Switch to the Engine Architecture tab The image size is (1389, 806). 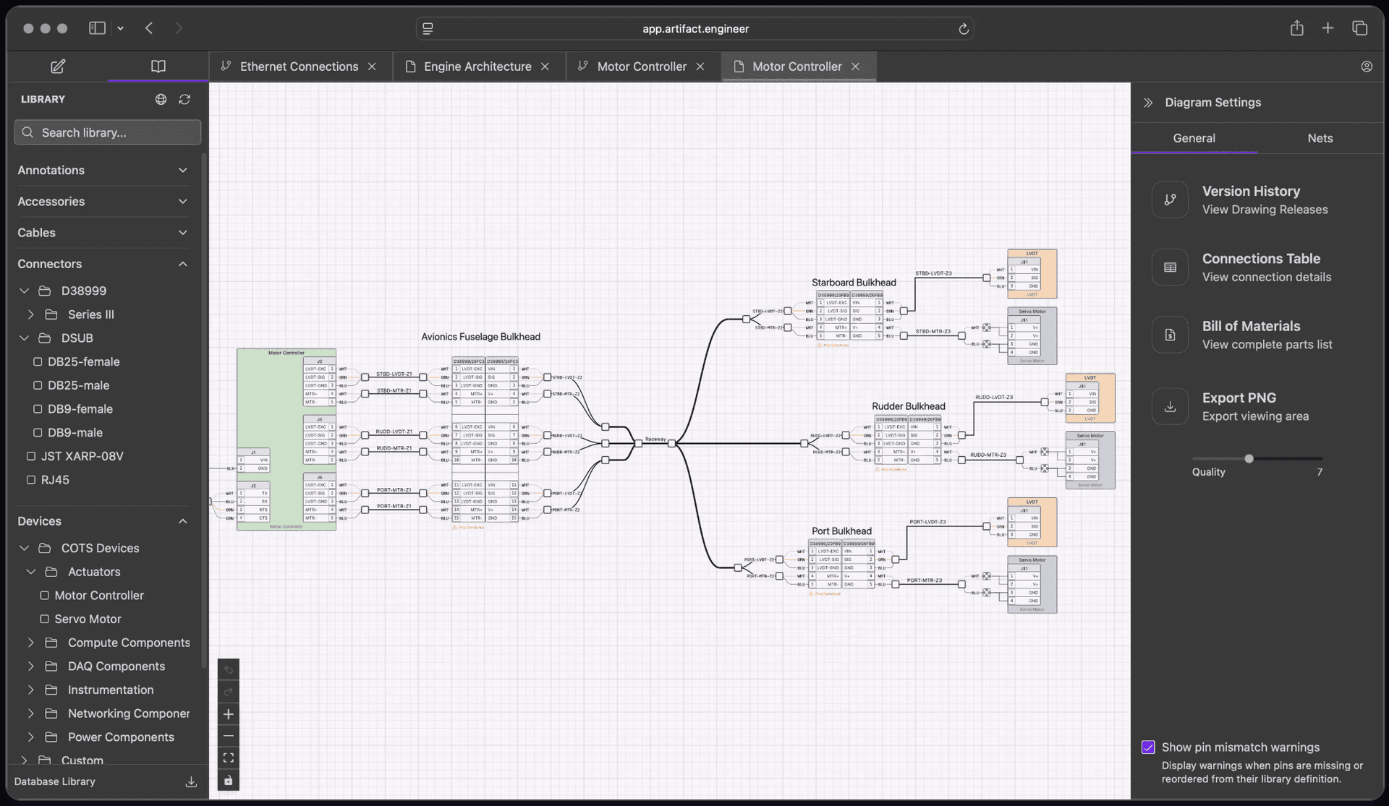click(477, 67)
